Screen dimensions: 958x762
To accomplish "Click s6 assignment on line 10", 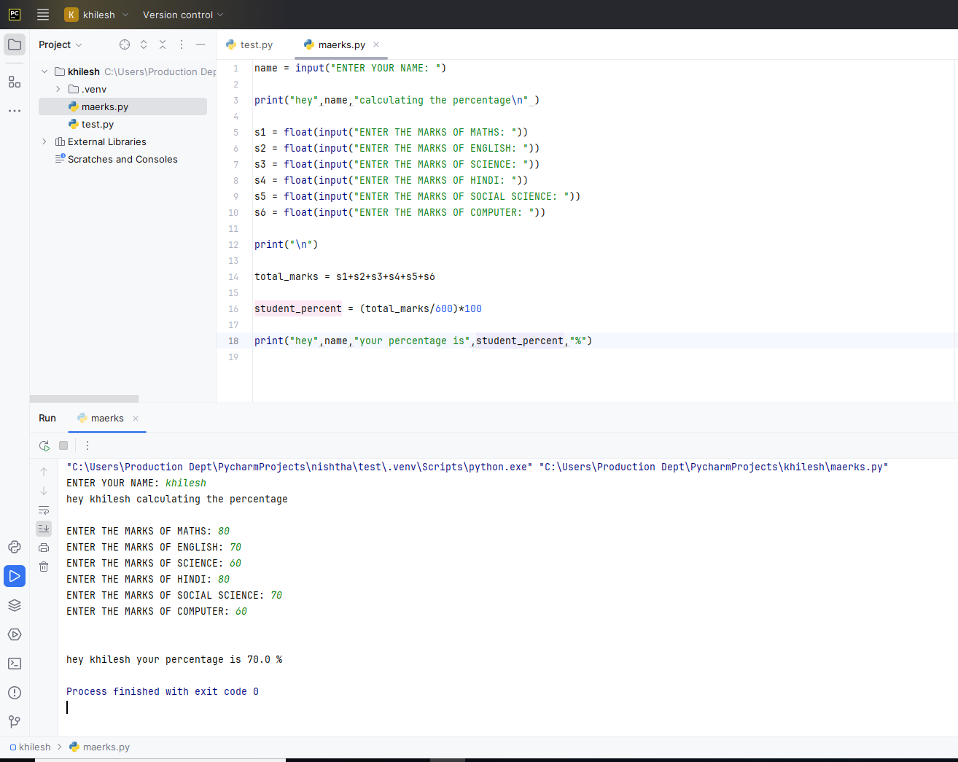I will point(400,212).
